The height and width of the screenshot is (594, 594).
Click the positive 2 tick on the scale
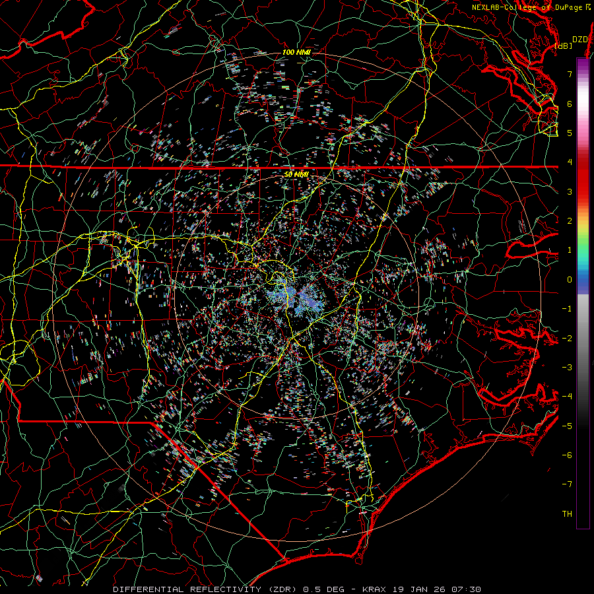coord(570,221)
